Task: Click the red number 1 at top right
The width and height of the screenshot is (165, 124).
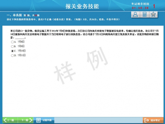Action: click(x=154, y=6)
